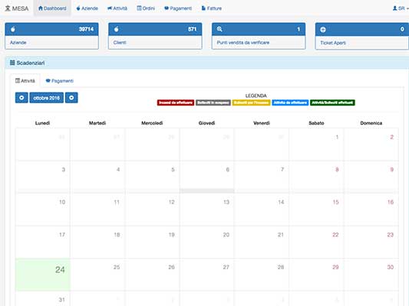Click the LEGENDA label

(x=256, y=96)
